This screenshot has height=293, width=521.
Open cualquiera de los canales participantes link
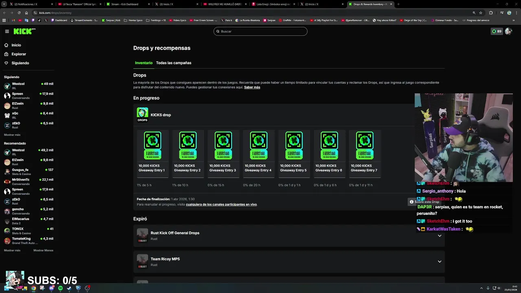(221, 204)
